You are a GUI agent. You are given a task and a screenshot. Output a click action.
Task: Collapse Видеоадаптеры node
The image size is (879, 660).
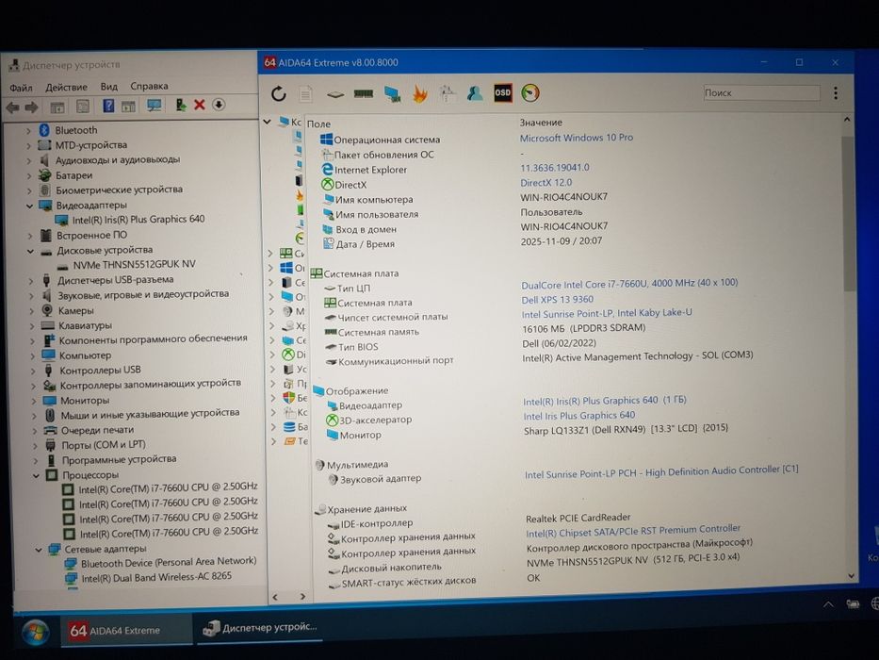click(x=30, y=206)
